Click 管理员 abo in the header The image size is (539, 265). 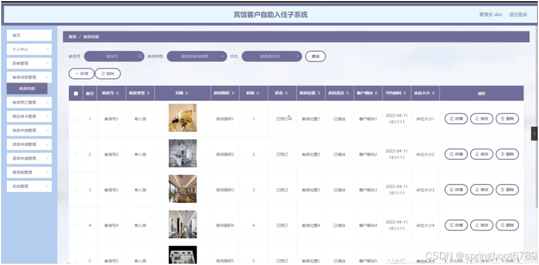click(x=491, y=15)
